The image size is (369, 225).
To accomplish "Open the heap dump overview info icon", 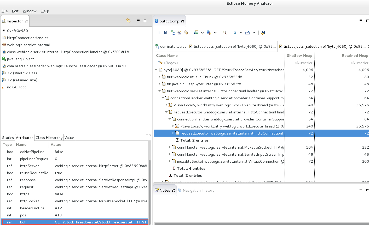I will [159, 32].
